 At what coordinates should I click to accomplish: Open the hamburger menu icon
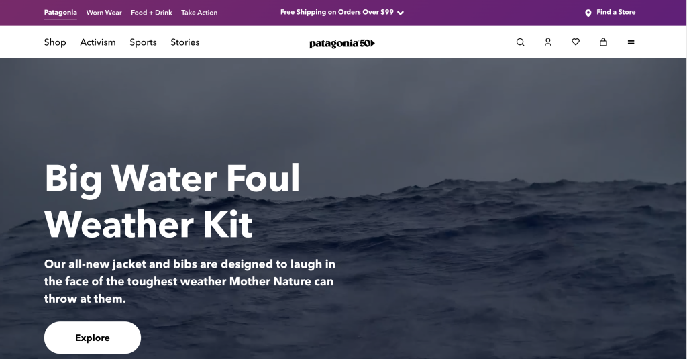click(x=631, y=42)
